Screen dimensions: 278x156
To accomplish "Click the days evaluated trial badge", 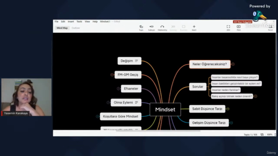I will [x=242, y=22].
